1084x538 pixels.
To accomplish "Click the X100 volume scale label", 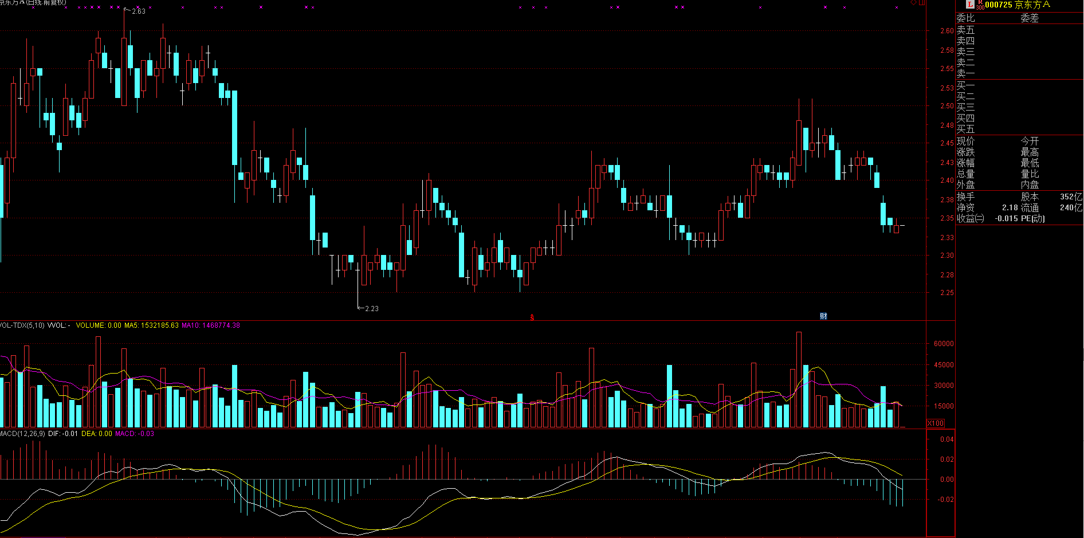I will (936, 423).
